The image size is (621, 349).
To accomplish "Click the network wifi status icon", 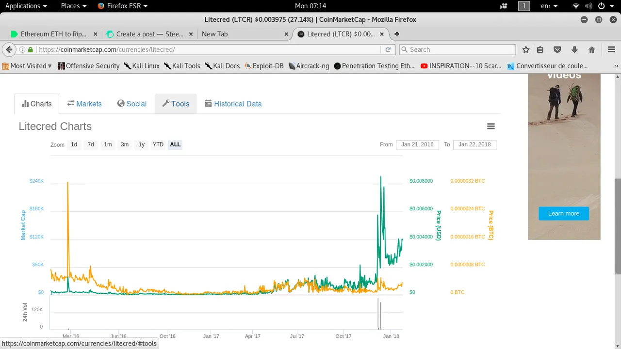I will tap(576, 6).
